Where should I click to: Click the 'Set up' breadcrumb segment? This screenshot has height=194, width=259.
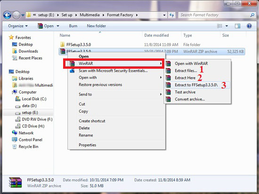coord(67,15)
